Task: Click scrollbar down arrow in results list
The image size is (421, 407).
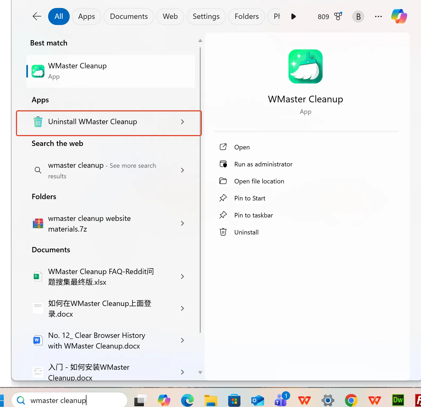Action: [x=200, y=373]
